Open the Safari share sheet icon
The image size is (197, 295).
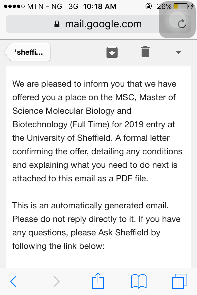tap(98, 281)
